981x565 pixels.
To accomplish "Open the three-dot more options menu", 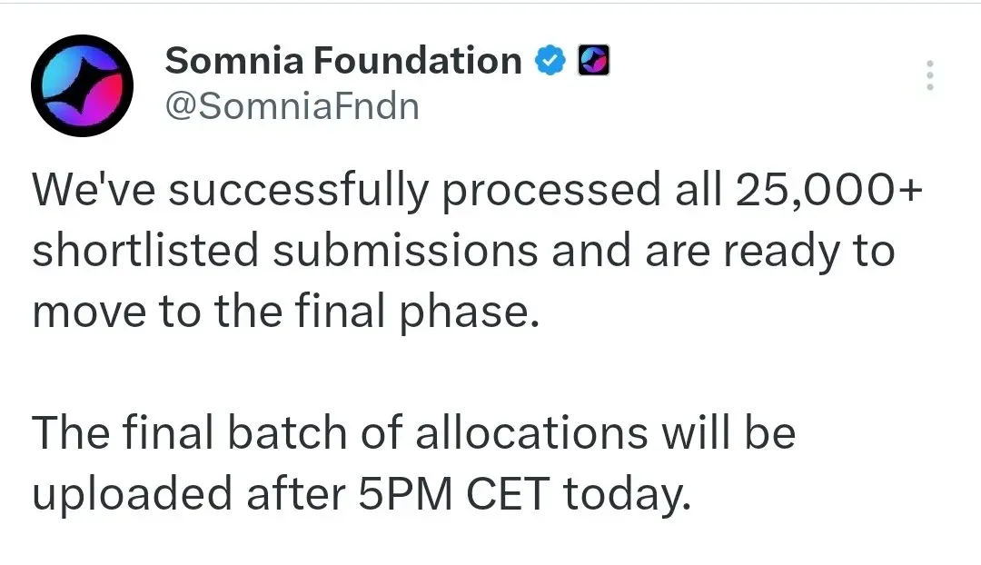I will pos(930,75).
